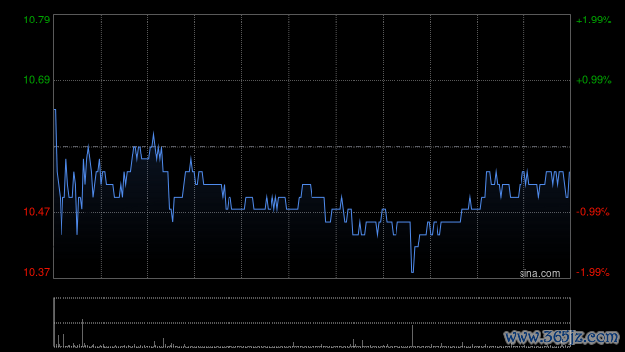Click the highest mid-morning peak of the line
Viewport: 625px width, 352px height.
pos(154,133)
